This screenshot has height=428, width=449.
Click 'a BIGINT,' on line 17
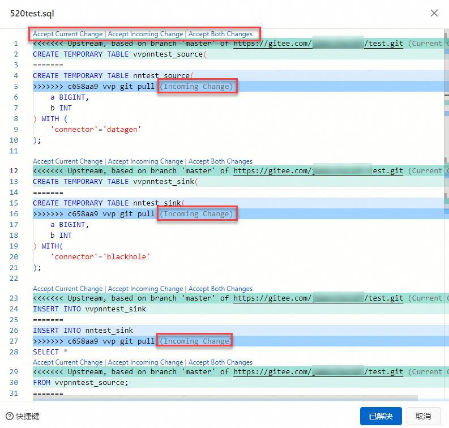coord(70,225)
